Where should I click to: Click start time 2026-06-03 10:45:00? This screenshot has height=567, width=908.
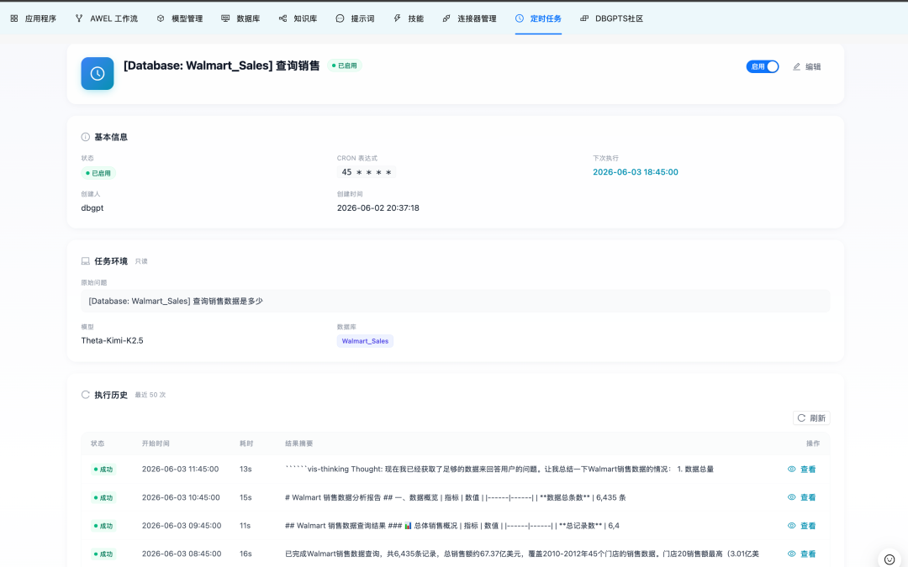[181, 497]
